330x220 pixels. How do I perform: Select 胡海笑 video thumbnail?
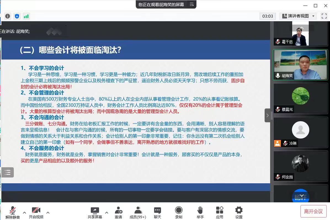click(300, 65)
